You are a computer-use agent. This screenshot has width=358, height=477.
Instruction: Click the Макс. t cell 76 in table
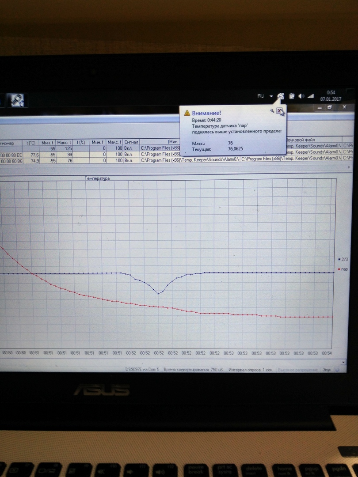click(x=64, y=160)
